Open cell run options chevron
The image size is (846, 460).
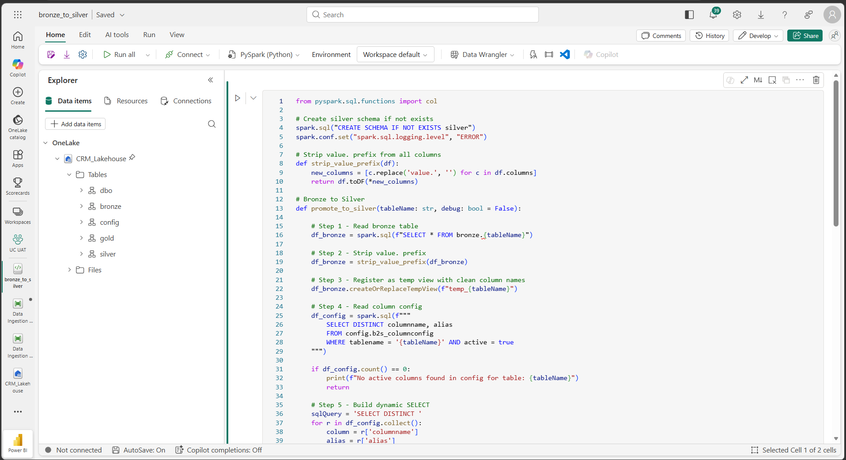click(253, 98)
